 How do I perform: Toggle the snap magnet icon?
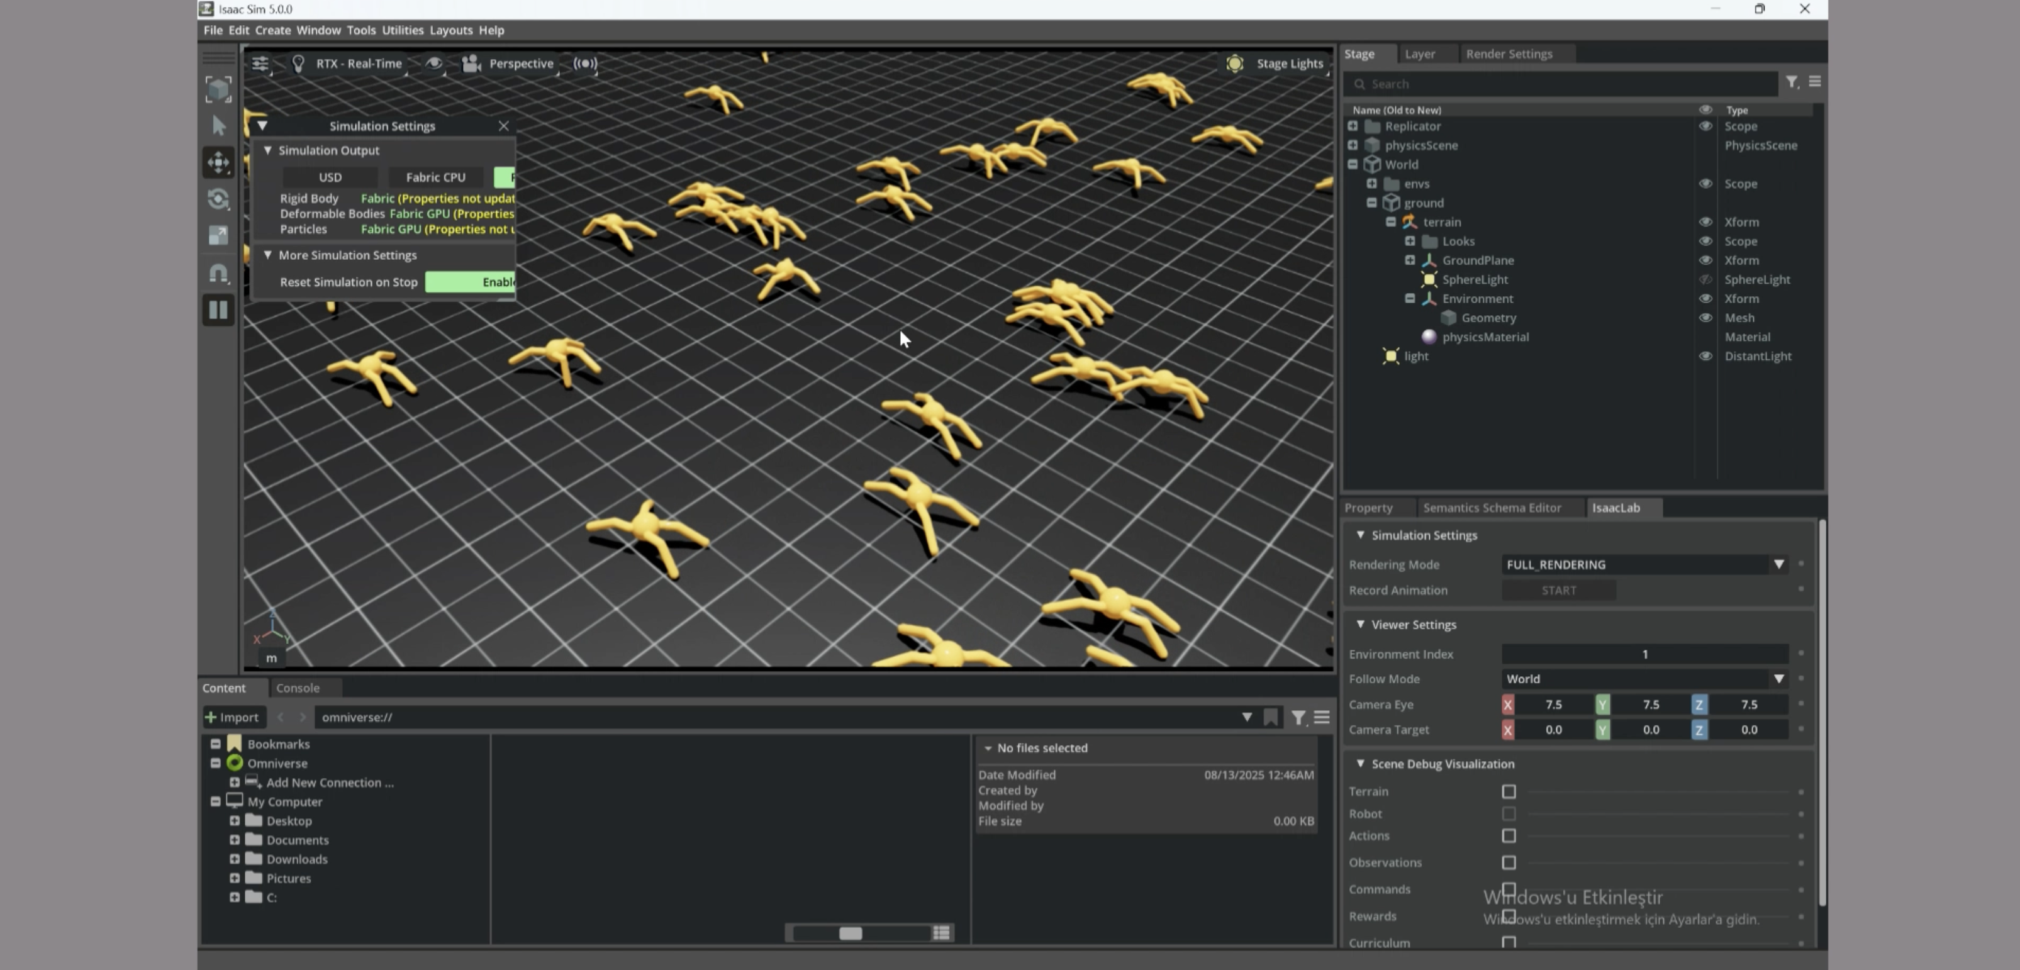tap(218, 273)
